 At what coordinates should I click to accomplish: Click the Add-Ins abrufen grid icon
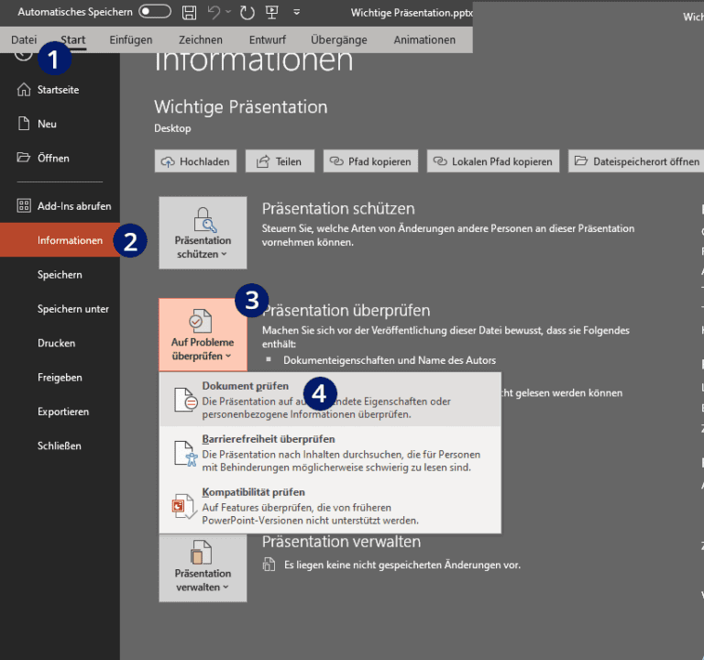[x=24, y=206]
